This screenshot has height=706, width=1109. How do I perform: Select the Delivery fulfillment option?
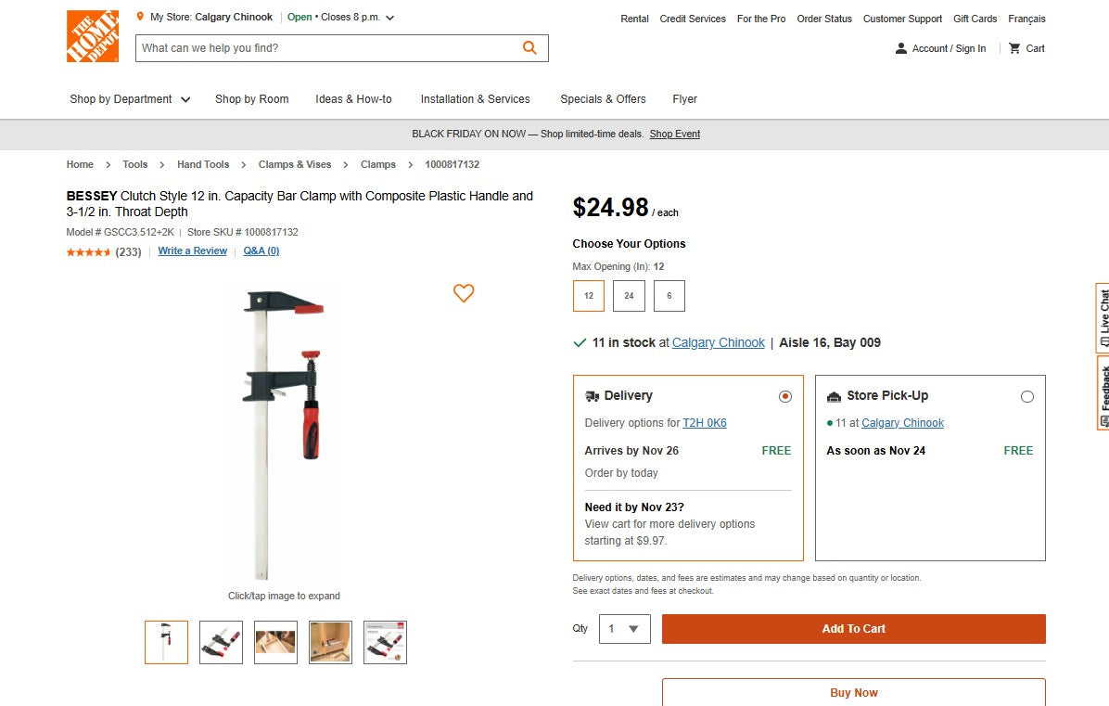click(x=785, y=395)
